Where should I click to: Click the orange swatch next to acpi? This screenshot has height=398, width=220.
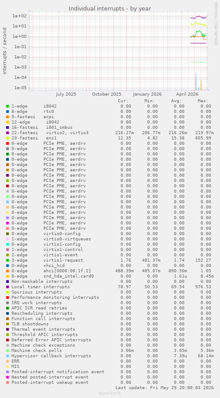coord(8,117)
